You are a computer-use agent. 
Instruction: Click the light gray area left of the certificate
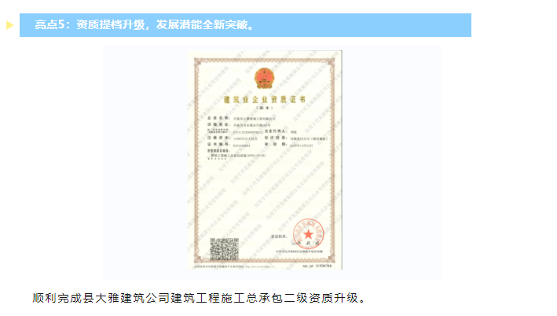145,163
